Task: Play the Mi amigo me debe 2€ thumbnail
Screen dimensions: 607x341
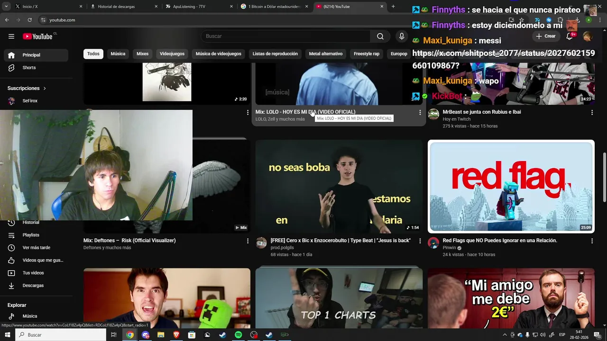Action: point(511,298)
